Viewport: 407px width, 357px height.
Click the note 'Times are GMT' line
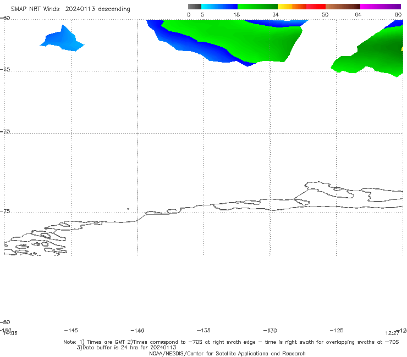coord(231,342)
